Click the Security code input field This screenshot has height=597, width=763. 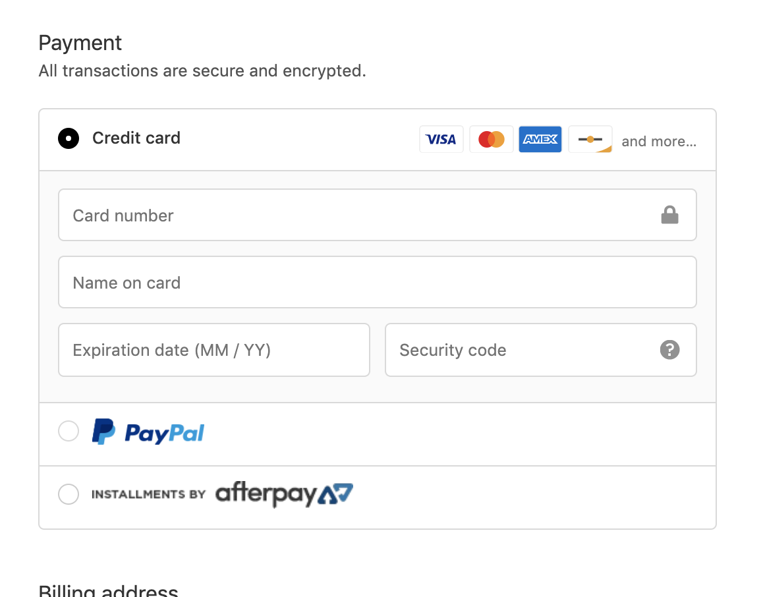(521, 350)
